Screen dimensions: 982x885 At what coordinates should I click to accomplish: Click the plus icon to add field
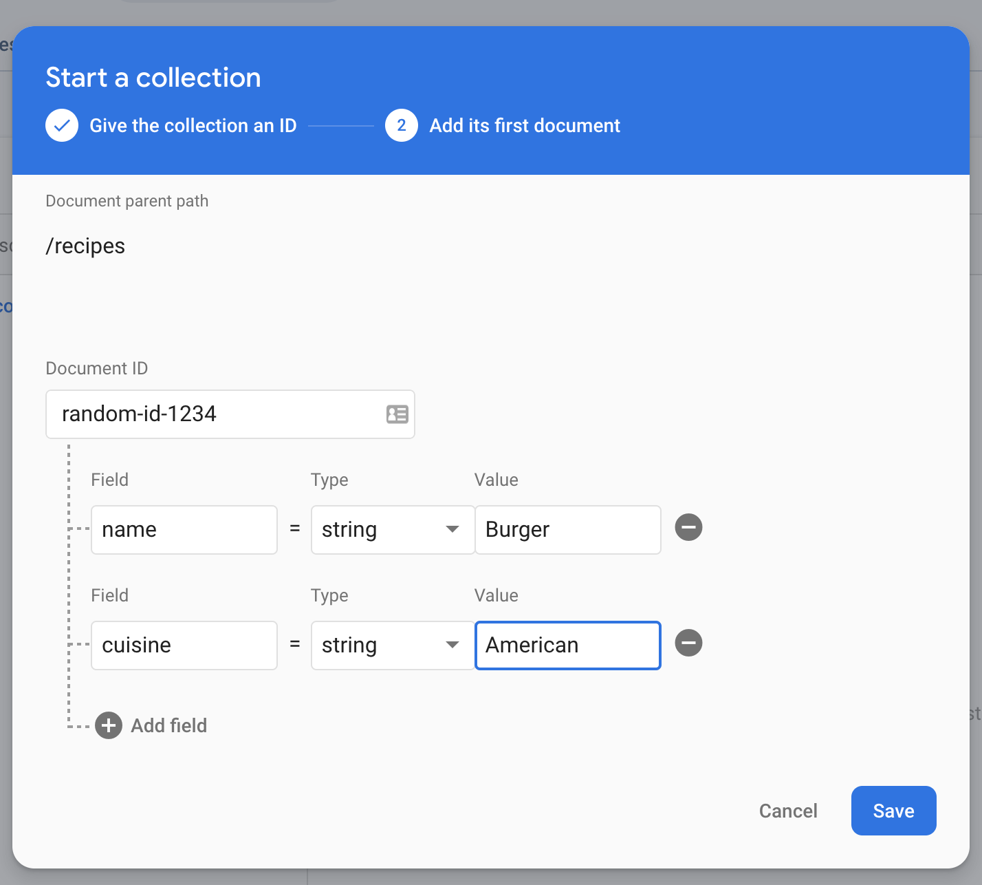coord(109,725)
